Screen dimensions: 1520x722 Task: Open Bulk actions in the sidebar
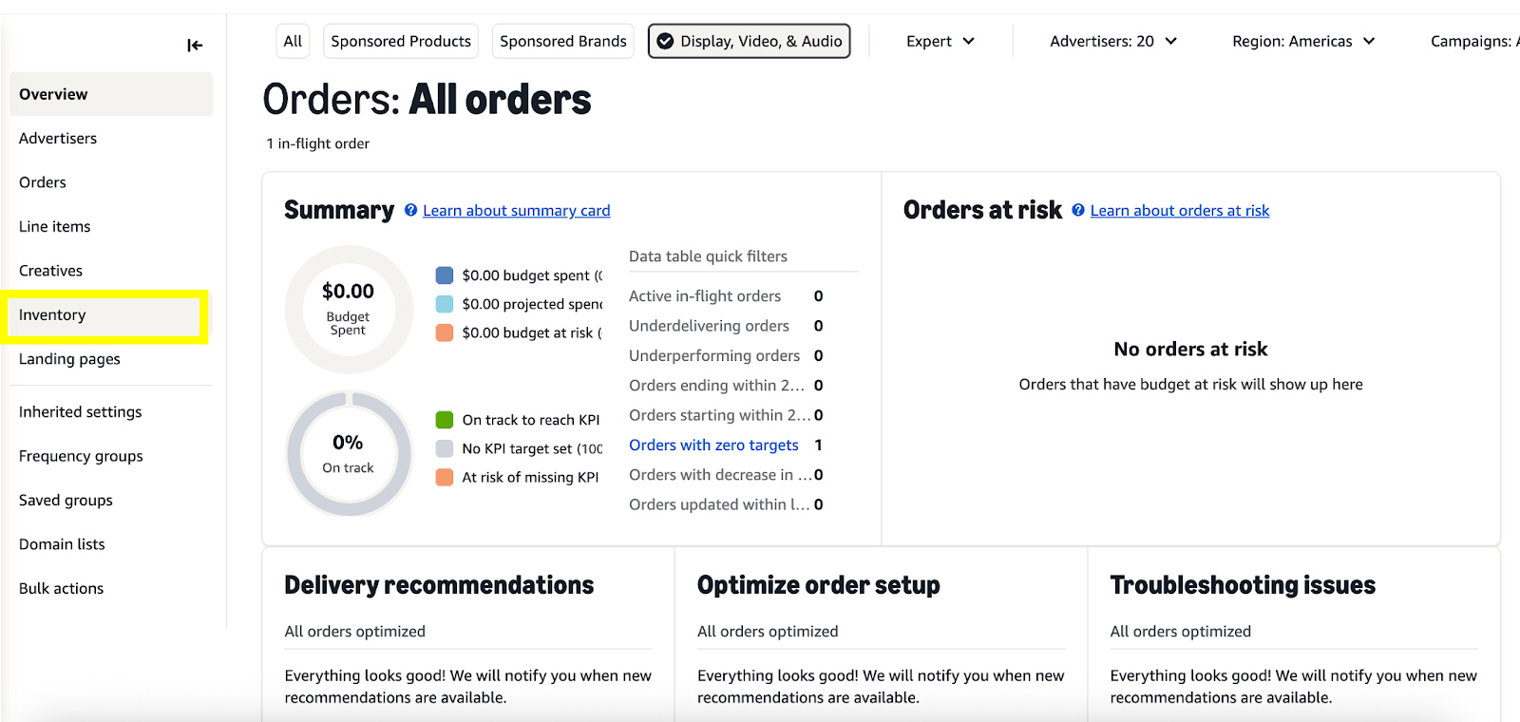62,588
